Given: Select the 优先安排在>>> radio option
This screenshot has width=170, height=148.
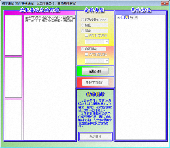Looking at the screenshot, I should 82,20.
